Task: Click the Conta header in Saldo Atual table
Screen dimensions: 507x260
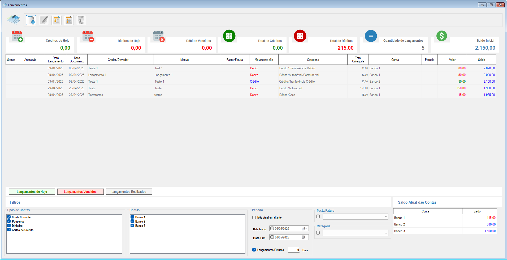Action: click(428, 211)
